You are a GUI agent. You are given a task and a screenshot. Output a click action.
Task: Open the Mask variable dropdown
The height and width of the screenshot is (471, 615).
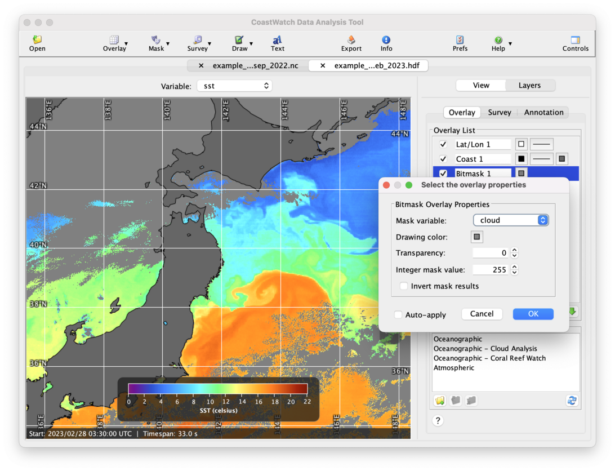pos(510,220)
